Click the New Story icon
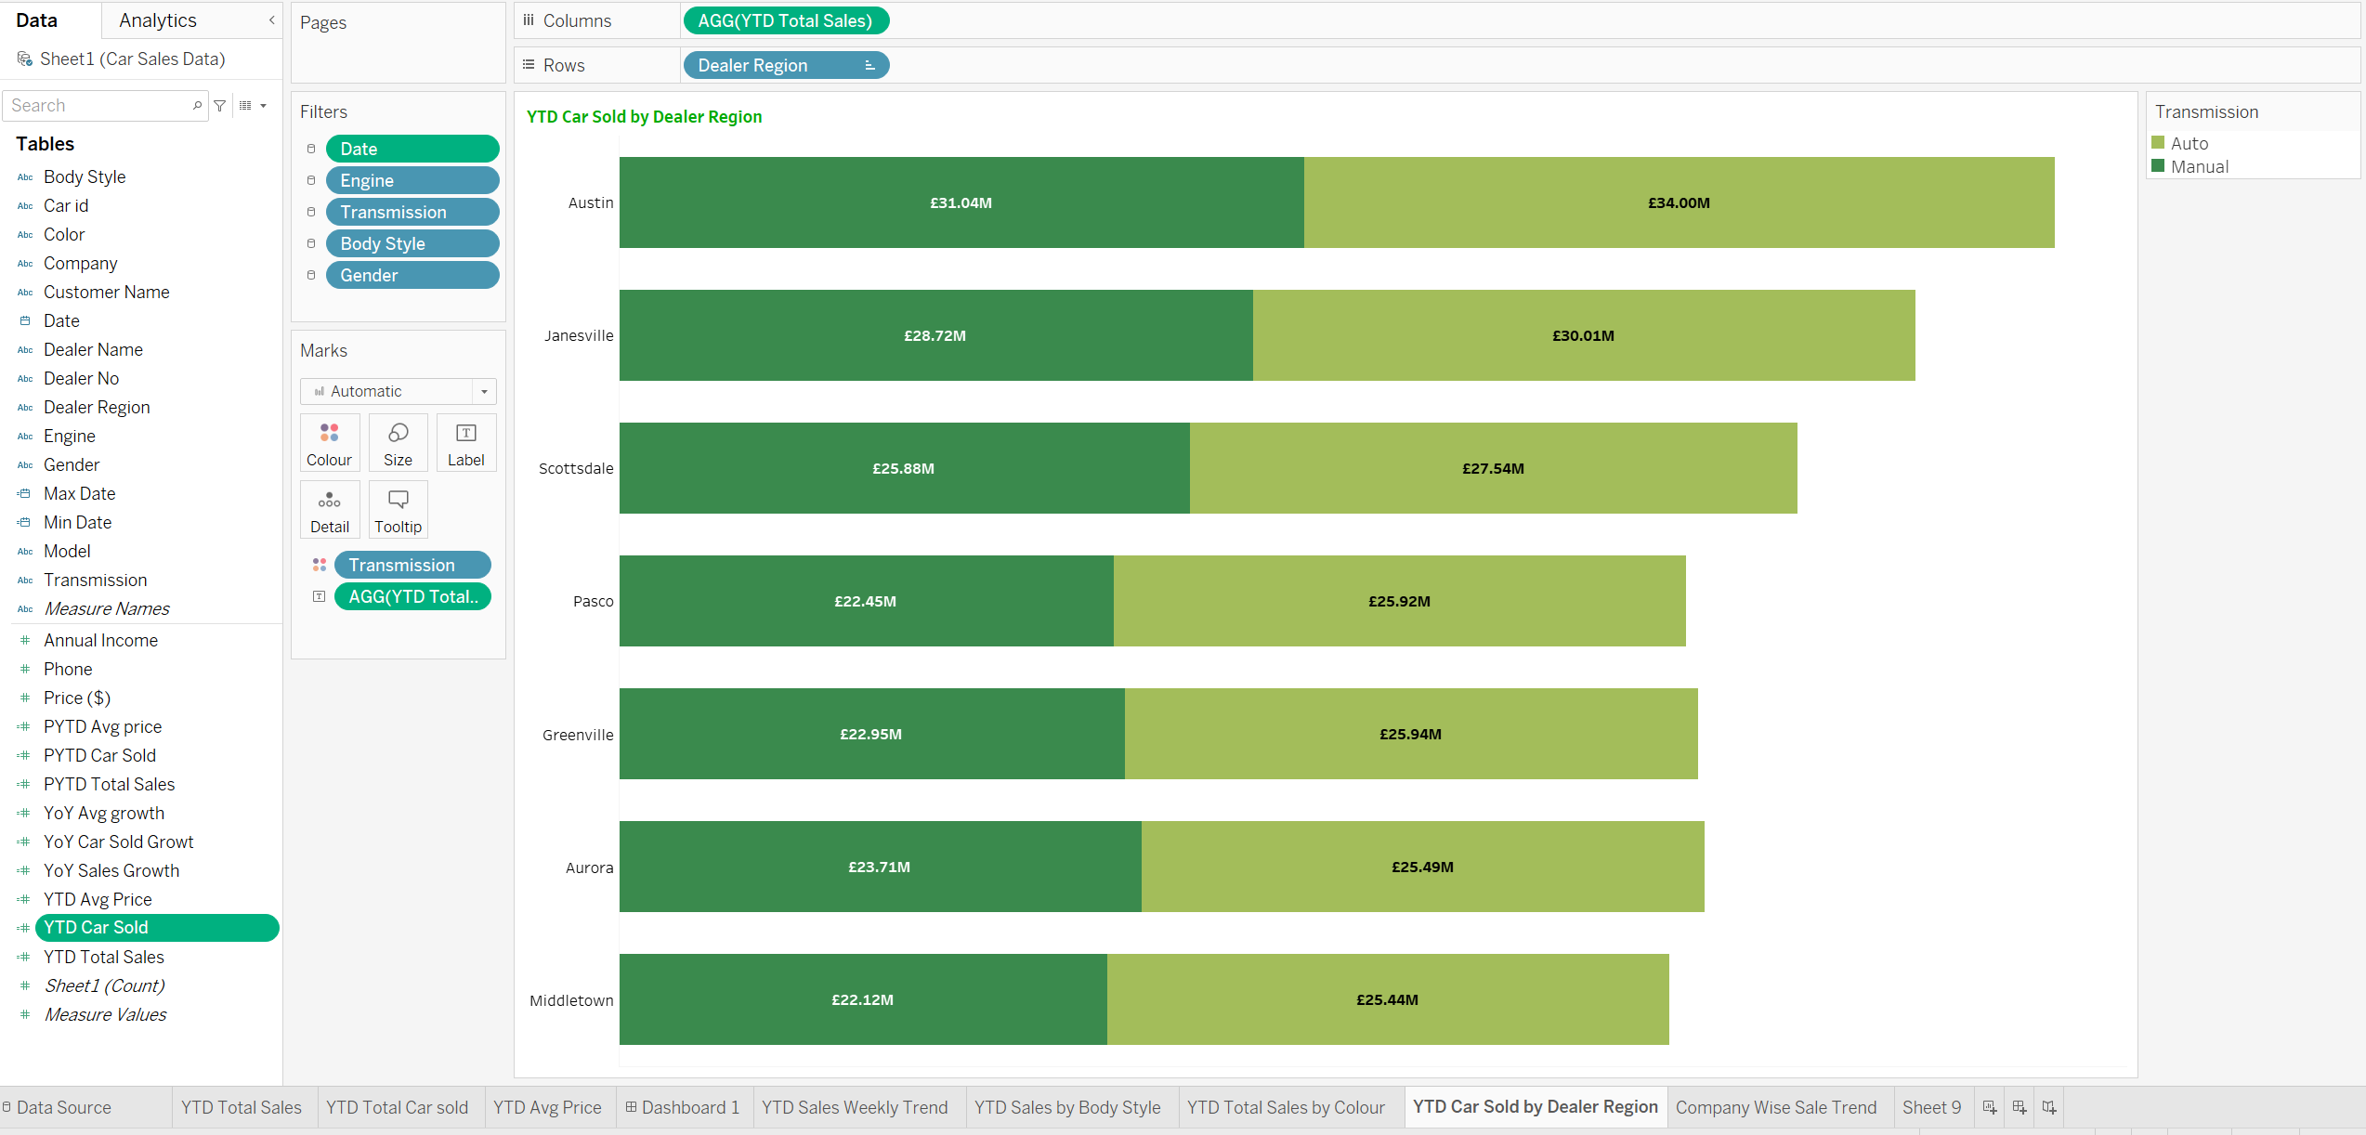The height and width of the screenshot is (1135, 2366). pos(2048,1107)
